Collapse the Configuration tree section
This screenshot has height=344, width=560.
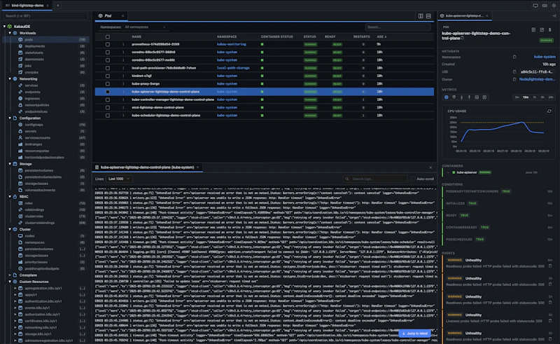(10, 118)
